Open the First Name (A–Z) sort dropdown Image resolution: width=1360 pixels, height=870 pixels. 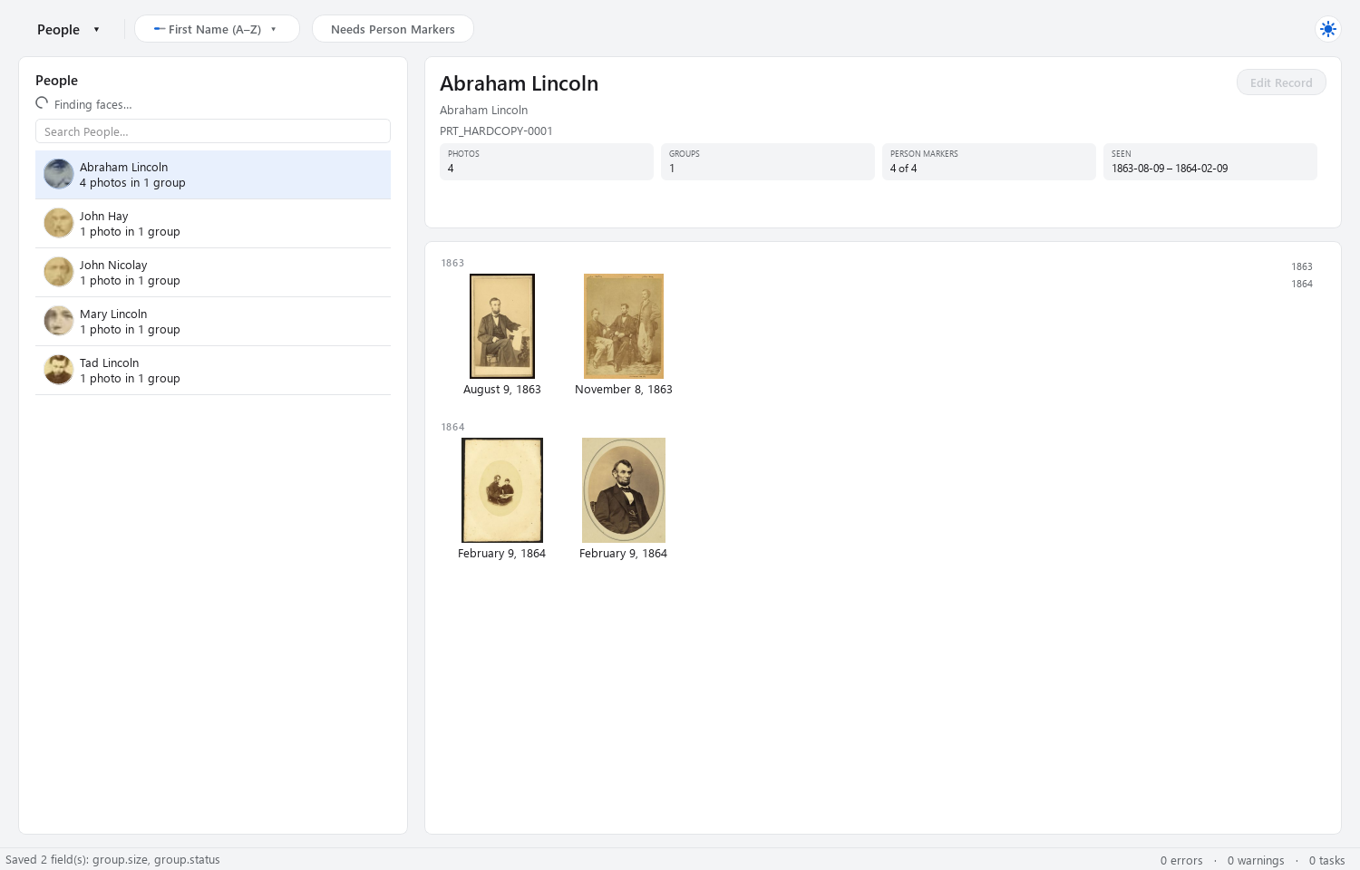tap(217, 29)
